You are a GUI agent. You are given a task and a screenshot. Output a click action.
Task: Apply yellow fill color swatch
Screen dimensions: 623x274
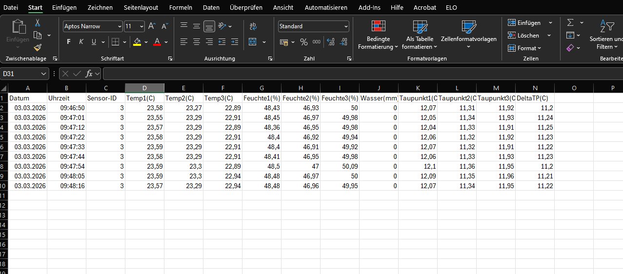(x=137, y=42)
